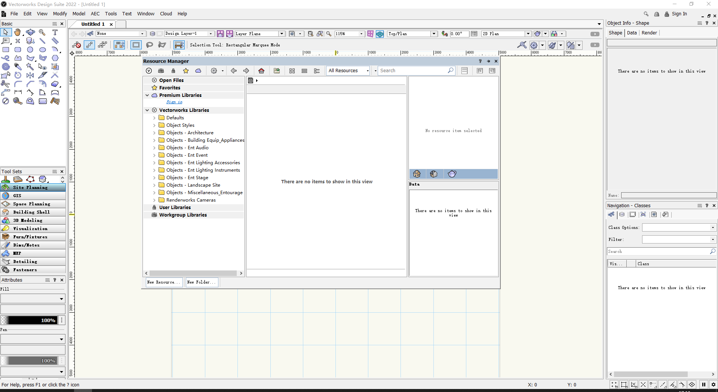718x392 pixels.
Task: Toggle Snap to Intersection
Action: tap(643, 385)
